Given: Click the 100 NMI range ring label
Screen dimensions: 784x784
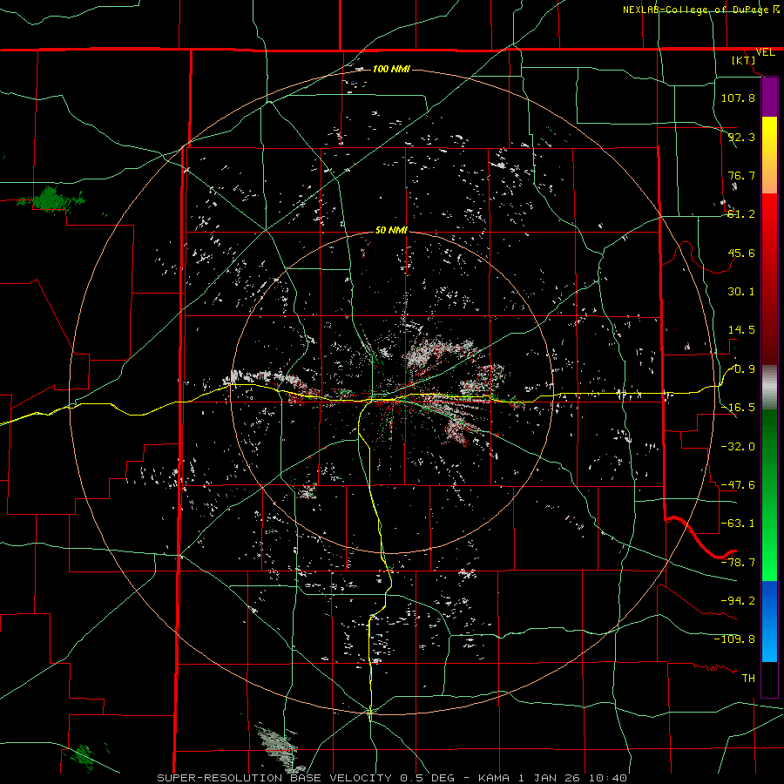Looking at the screenshot, I should click(391, 69).
